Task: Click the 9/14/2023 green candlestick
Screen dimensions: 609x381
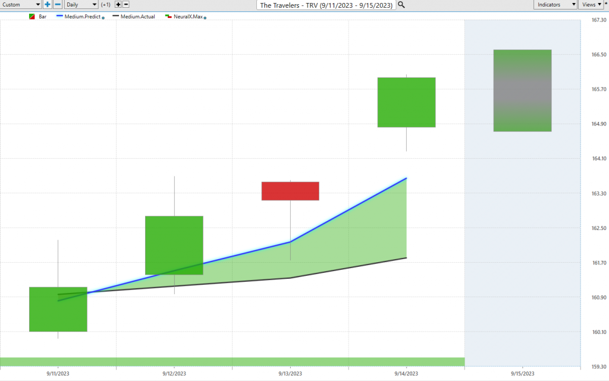Action: coord(406,102)
